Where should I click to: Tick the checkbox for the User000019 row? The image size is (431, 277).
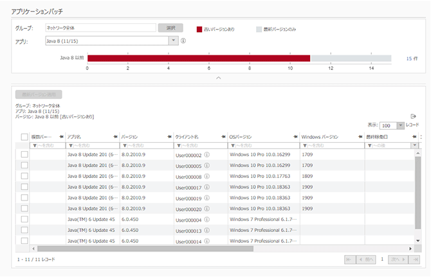[24, 198]
